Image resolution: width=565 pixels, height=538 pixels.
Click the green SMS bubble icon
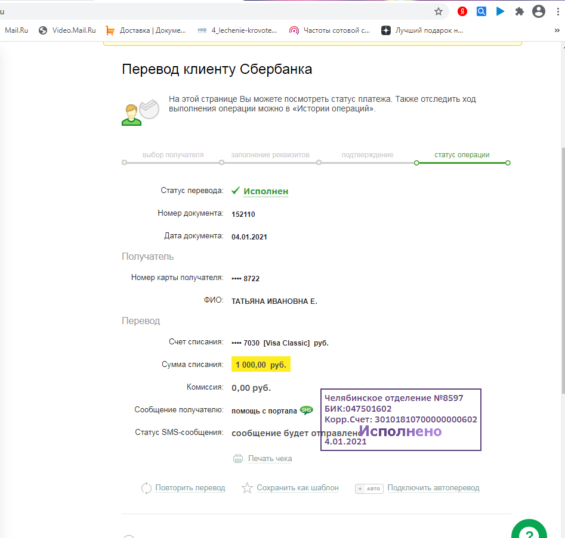tap(307, 411)
